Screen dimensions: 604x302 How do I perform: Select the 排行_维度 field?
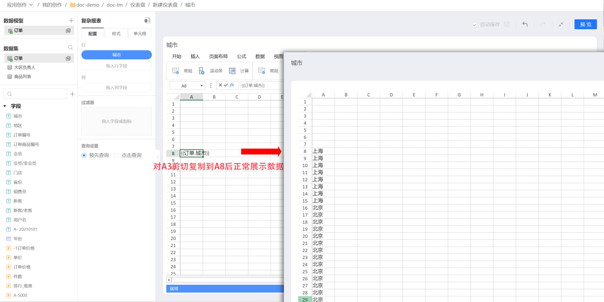click(x=23, y=286)
